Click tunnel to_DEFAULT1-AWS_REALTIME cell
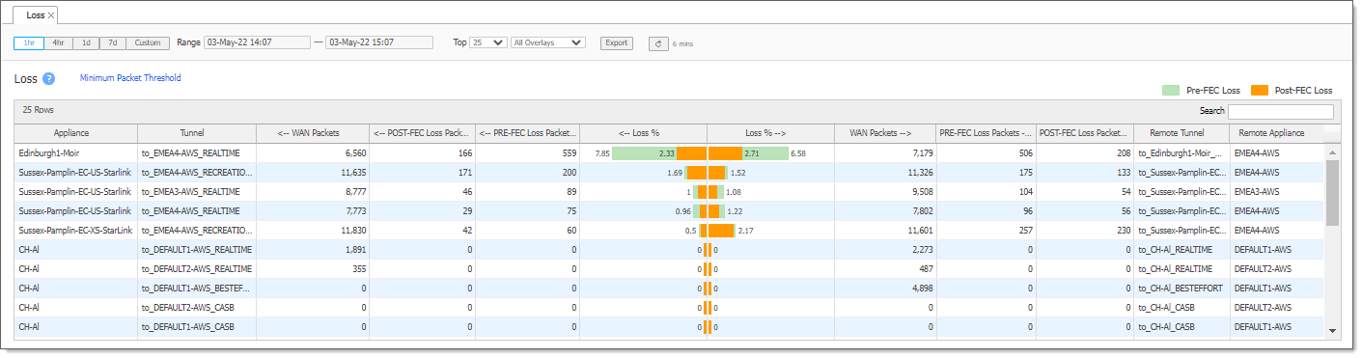The image size is (1362, 358). (x=197, y=250)
